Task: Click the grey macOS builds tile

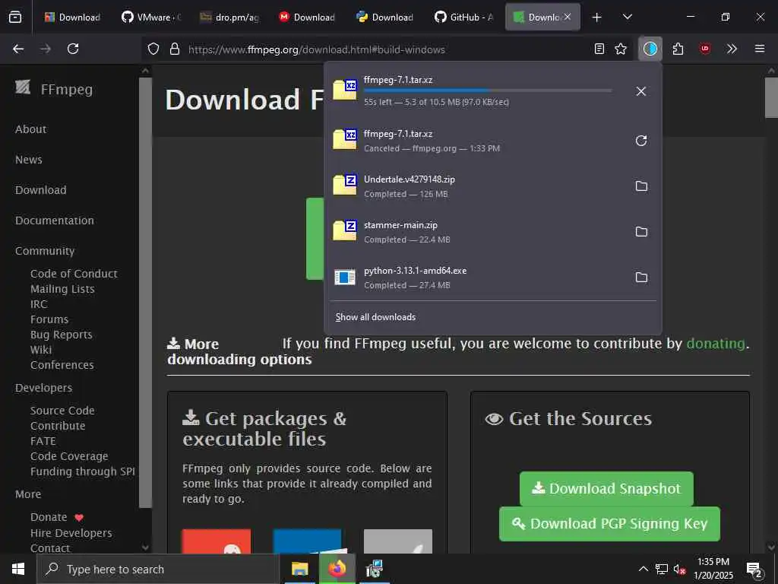Action: (398, 541)
